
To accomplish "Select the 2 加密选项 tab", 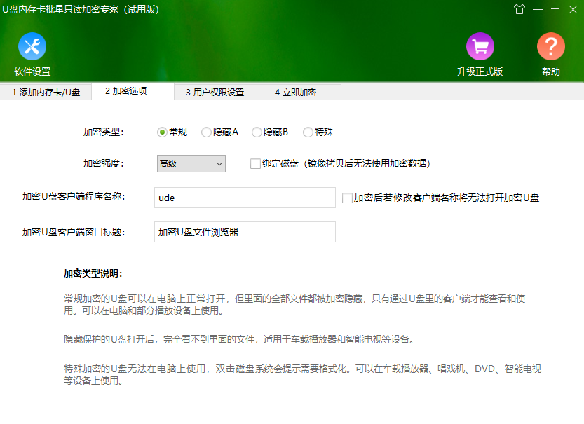I will point(131,91).
